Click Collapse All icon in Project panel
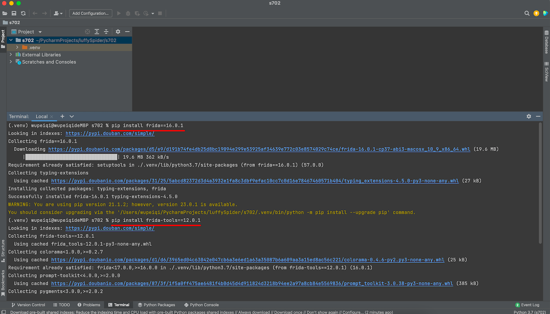This screenshot has width=550, height=314. point(106,32)
